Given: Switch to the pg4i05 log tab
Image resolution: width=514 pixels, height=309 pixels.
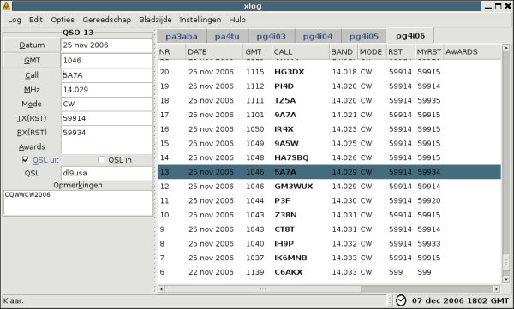Looking at the screenshot, I should [x=363, y=36].
